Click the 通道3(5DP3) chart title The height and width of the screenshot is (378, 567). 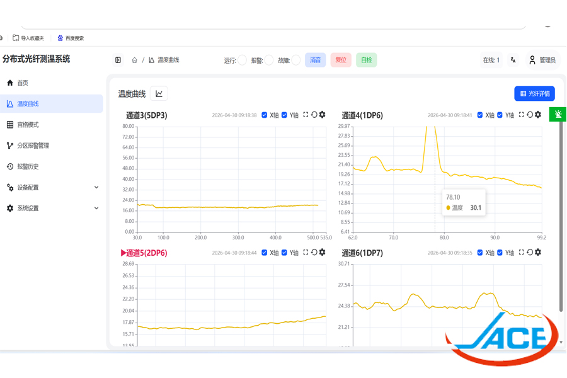click(x=146, y=115)
